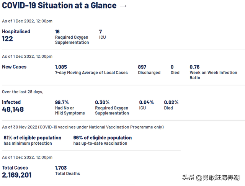The height and width of the screenshot is (186, 245).
Task: Click the 1,703 Total Deaths statistic
Action: click(67, 170)
